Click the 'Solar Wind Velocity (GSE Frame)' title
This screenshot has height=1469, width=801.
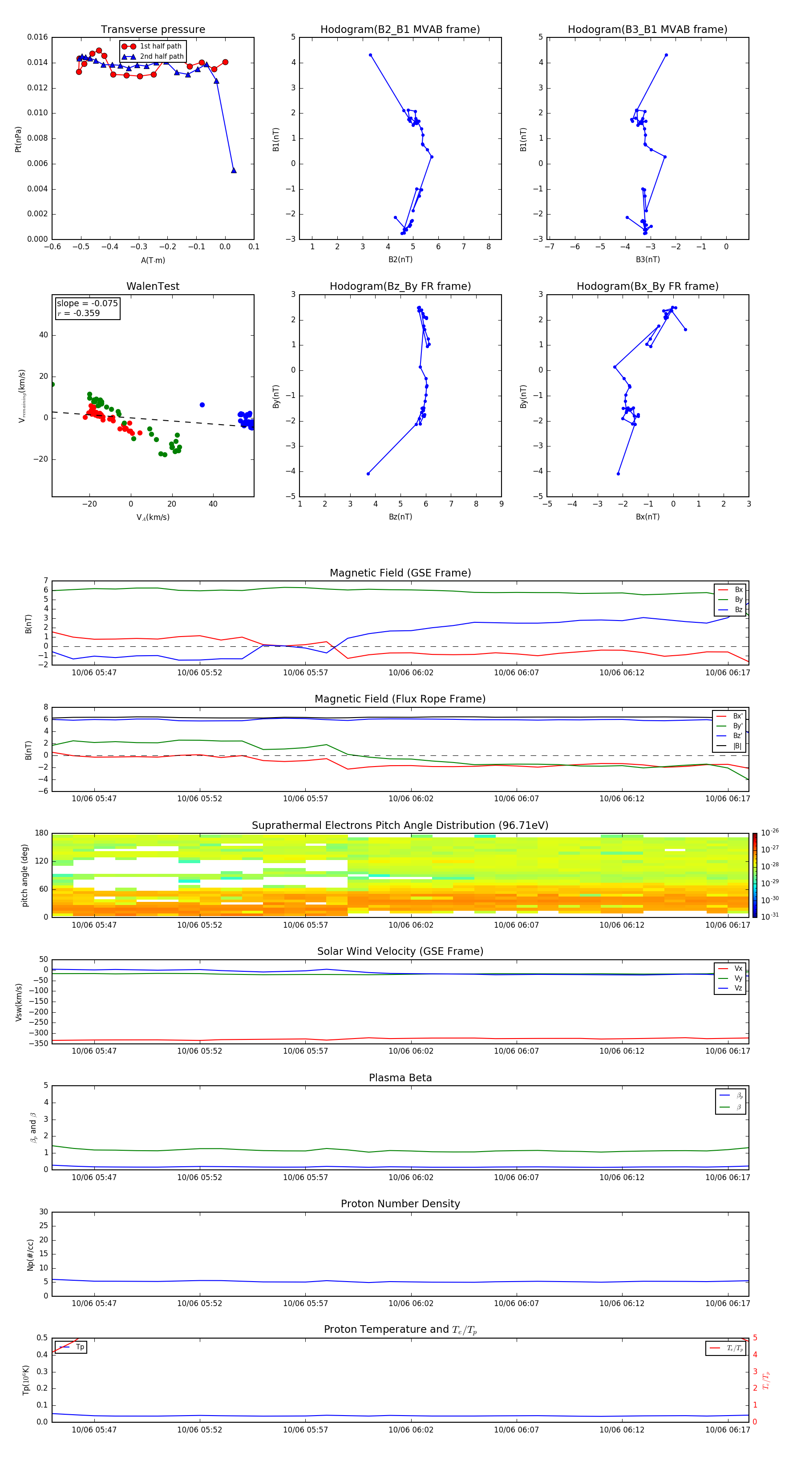click(x=400, y=952)
